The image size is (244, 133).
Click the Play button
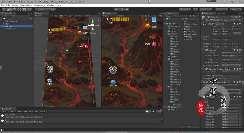117,9
